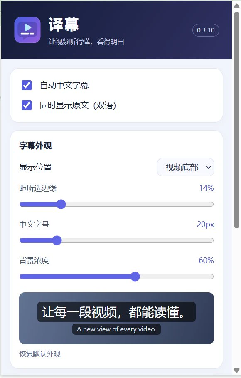Viewport: 241px width, 378px height.
Task: Click the 字幕外观 section heading
Action: [35, 146]
